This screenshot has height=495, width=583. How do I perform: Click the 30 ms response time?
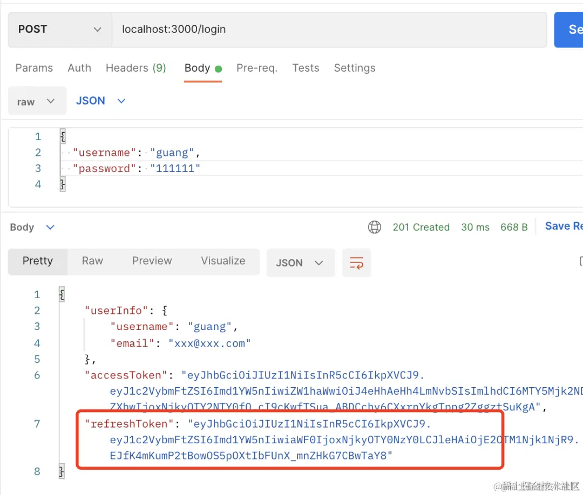pos(475,227)
